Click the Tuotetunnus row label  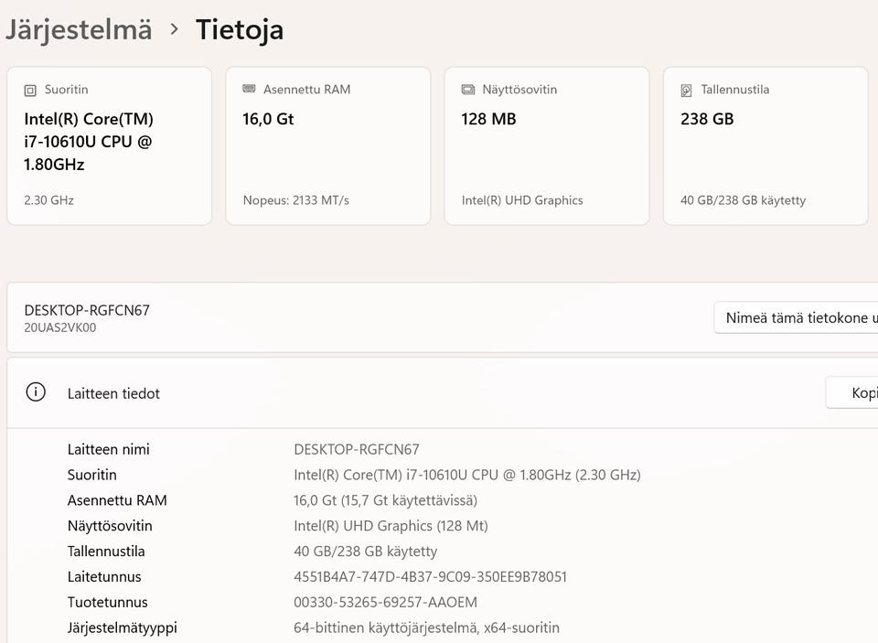point(108,602)
